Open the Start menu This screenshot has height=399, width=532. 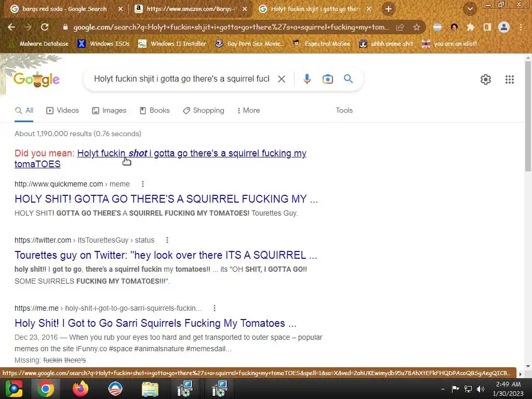point(14,389)
